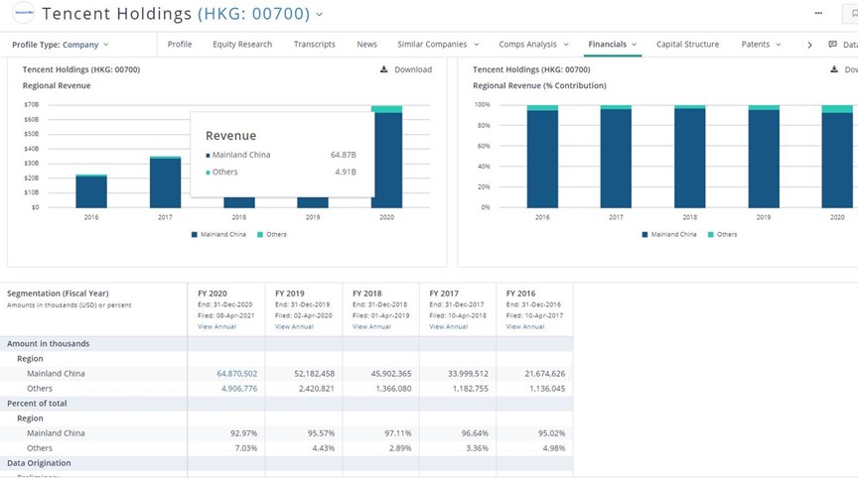Open the Capital Structure tab
This screenshot has height=478, width=858.
click(x=687, y=45)
